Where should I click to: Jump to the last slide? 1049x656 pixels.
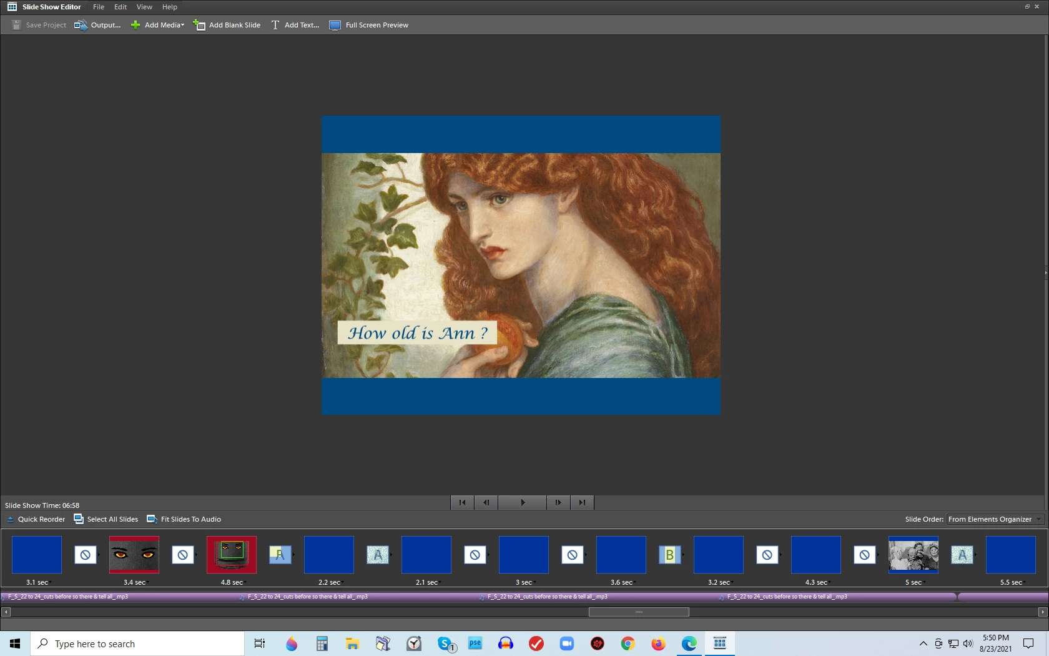coord(582,502)
